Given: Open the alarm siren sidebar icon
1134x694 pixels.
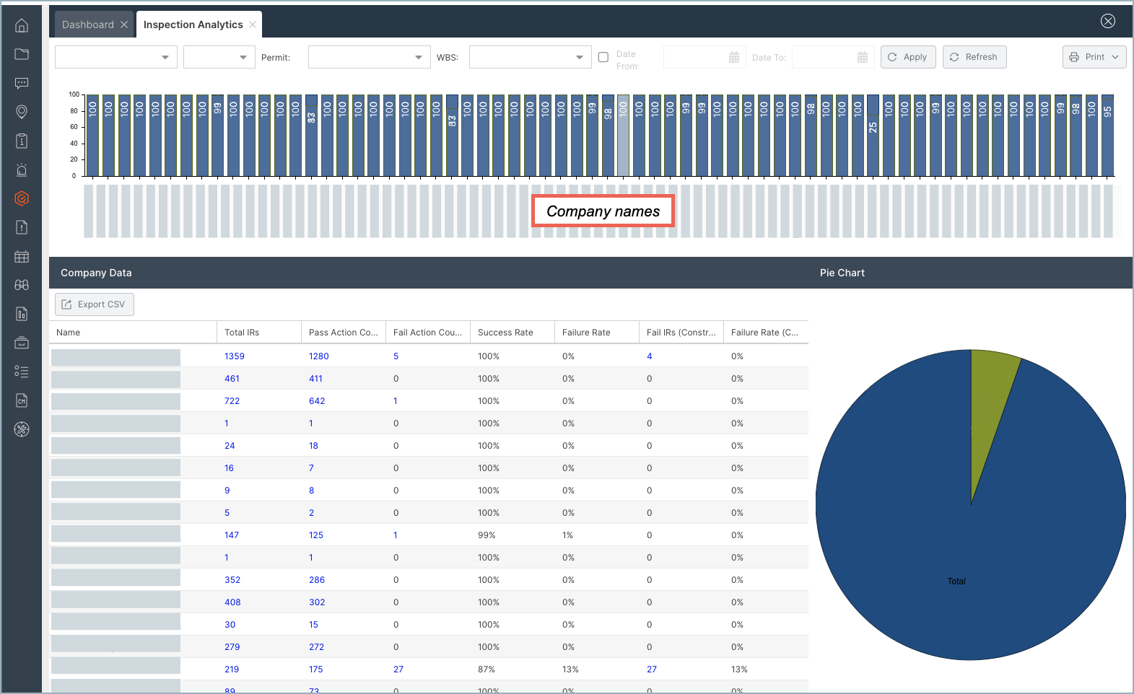Looking at the screenshot, I should click(x=22, y=170).
